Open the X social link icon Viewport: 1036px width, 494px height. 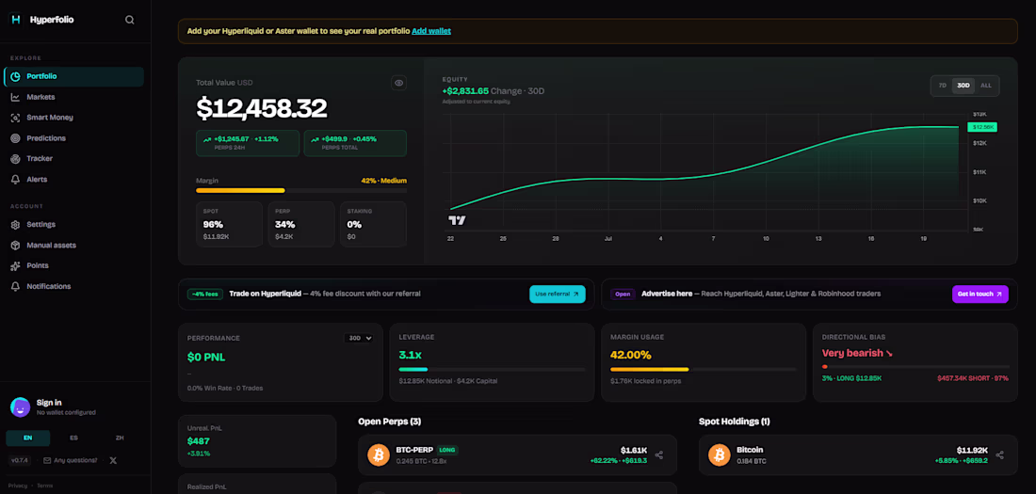pyautogui.click(x=113, y=460)
